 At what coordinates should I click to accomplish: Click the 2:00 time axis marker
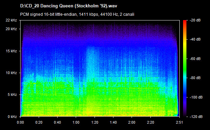pyautogui.click(x=132, y=122)
